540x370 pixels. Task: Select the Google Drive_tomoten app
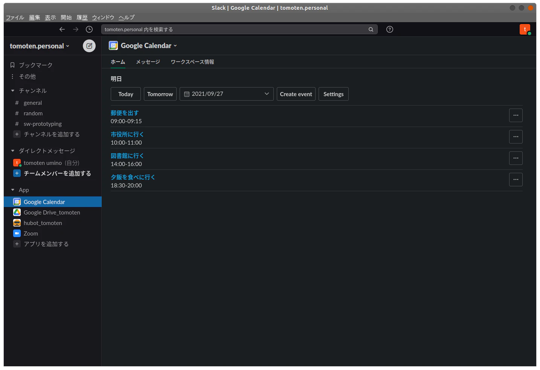52,212
